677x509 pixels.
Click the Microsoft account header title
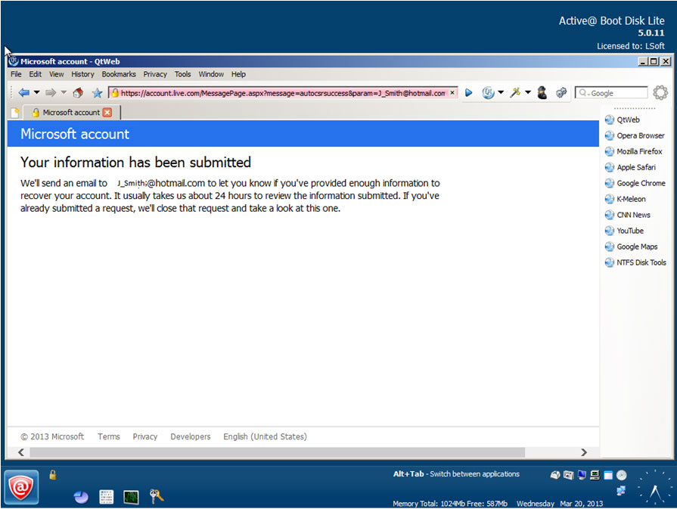(x=75, y=134)
